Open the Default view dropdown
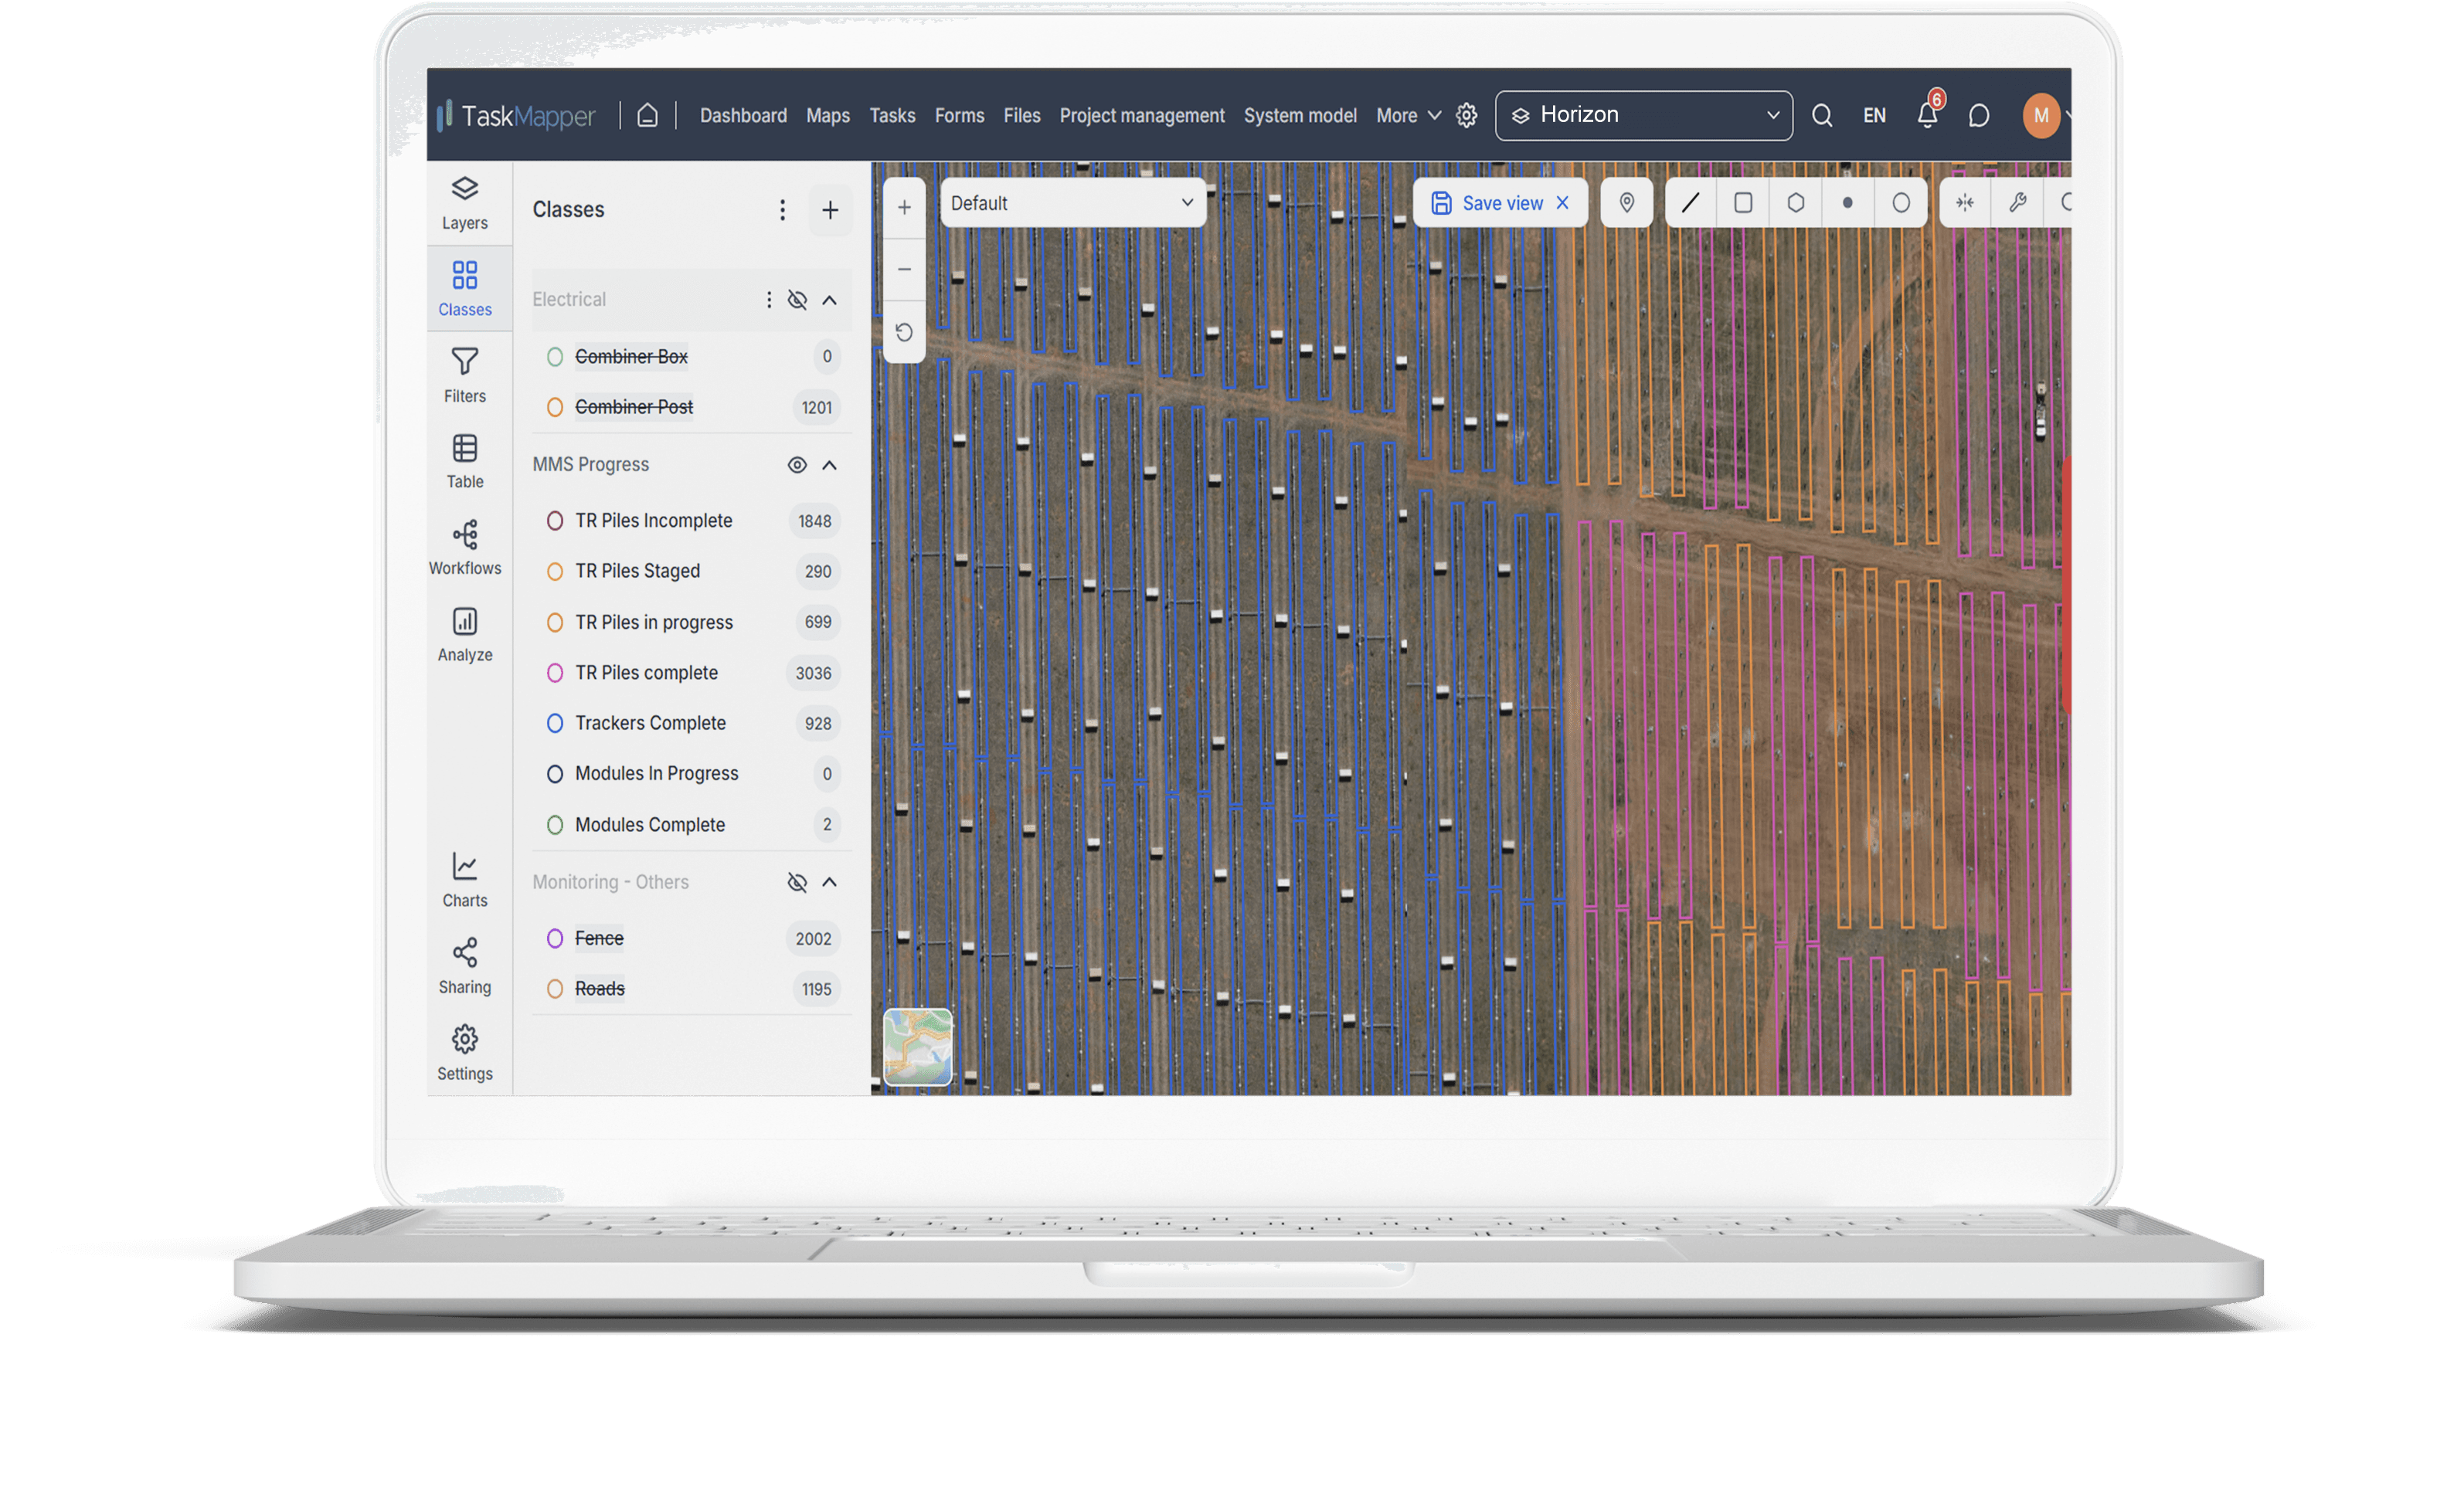The width and height of the screenshot is (2464, 1500). coord(1070,202)
